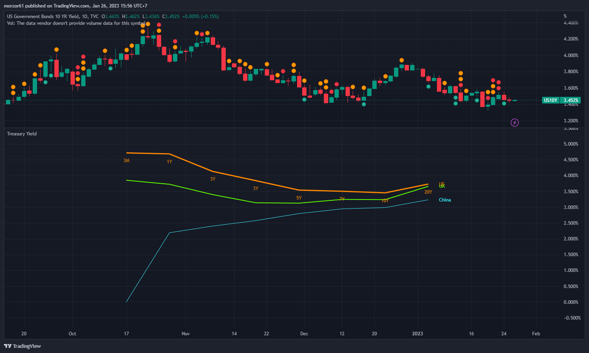Click the 3.500% yield axis label
Screen dimensions: 589x353
tap(571, 192)
